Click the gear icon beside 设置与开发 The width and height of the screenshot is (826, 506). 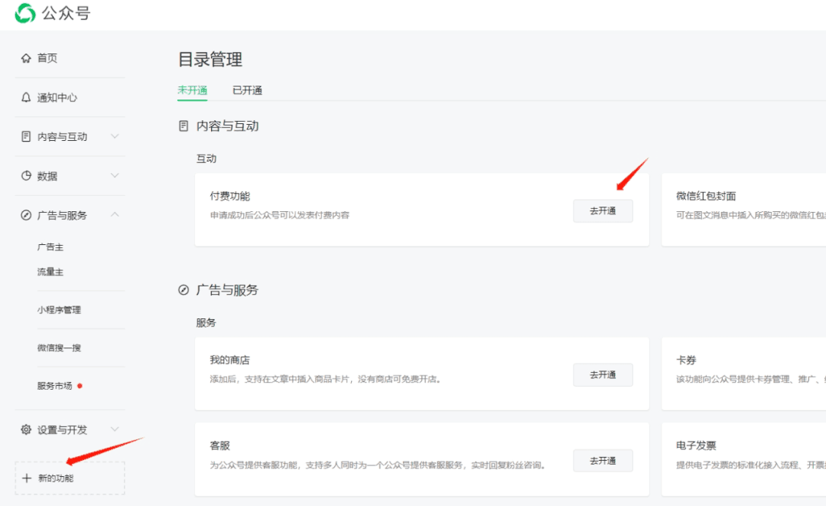click(x=26, y=429)
